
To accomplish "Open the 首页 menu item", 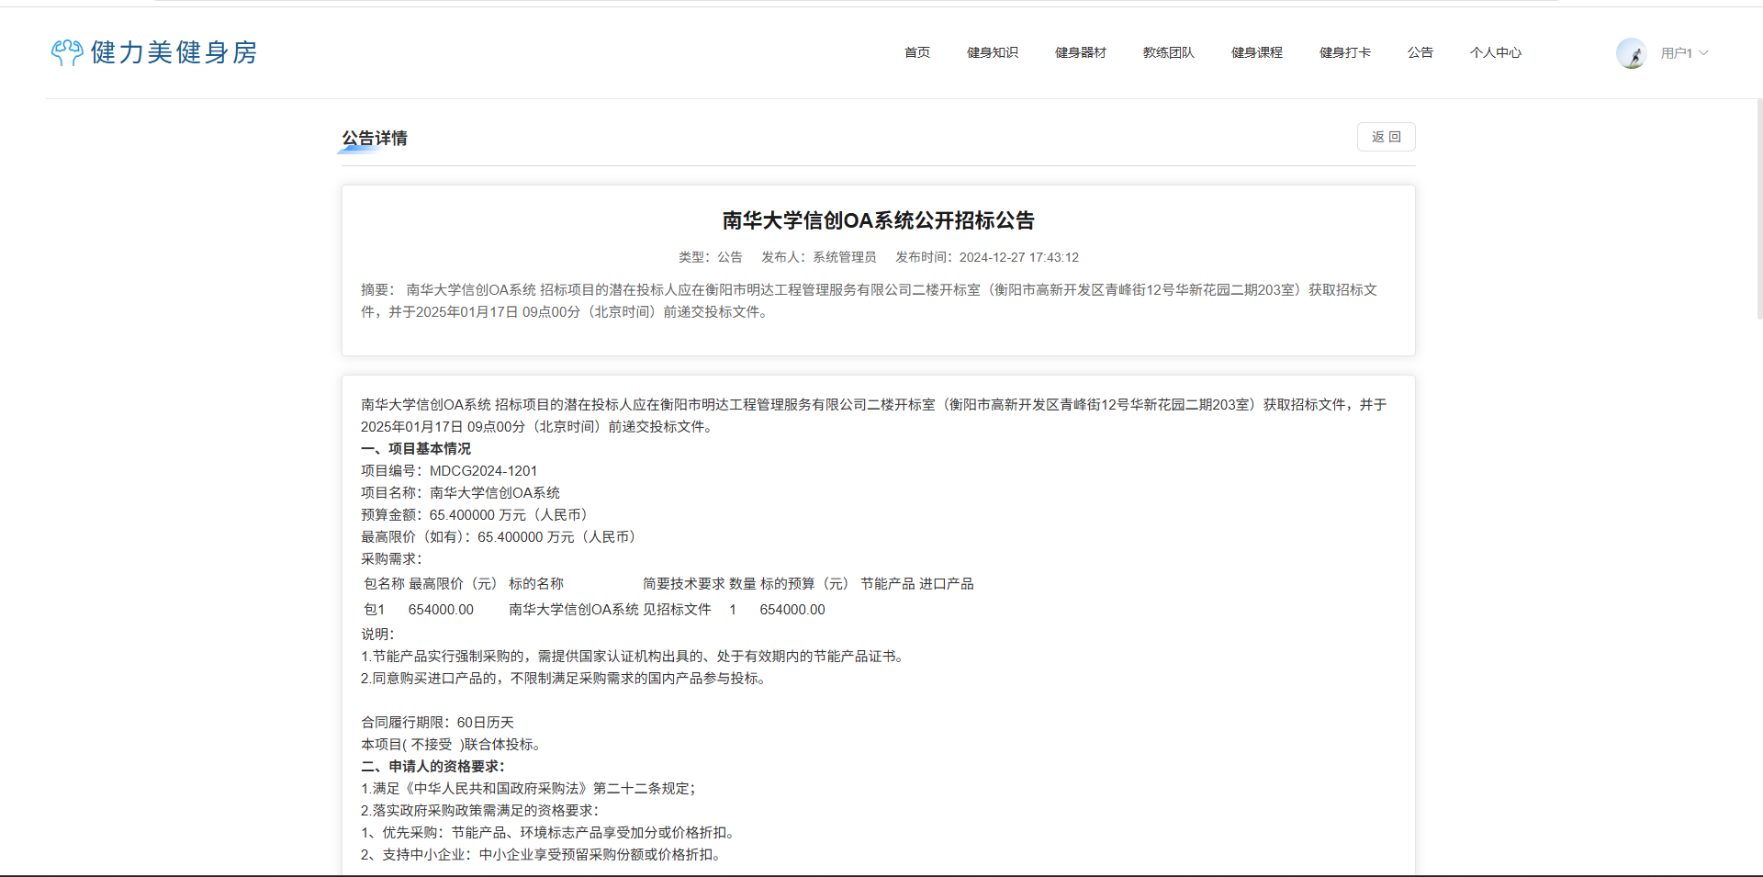I will [916, 52].
